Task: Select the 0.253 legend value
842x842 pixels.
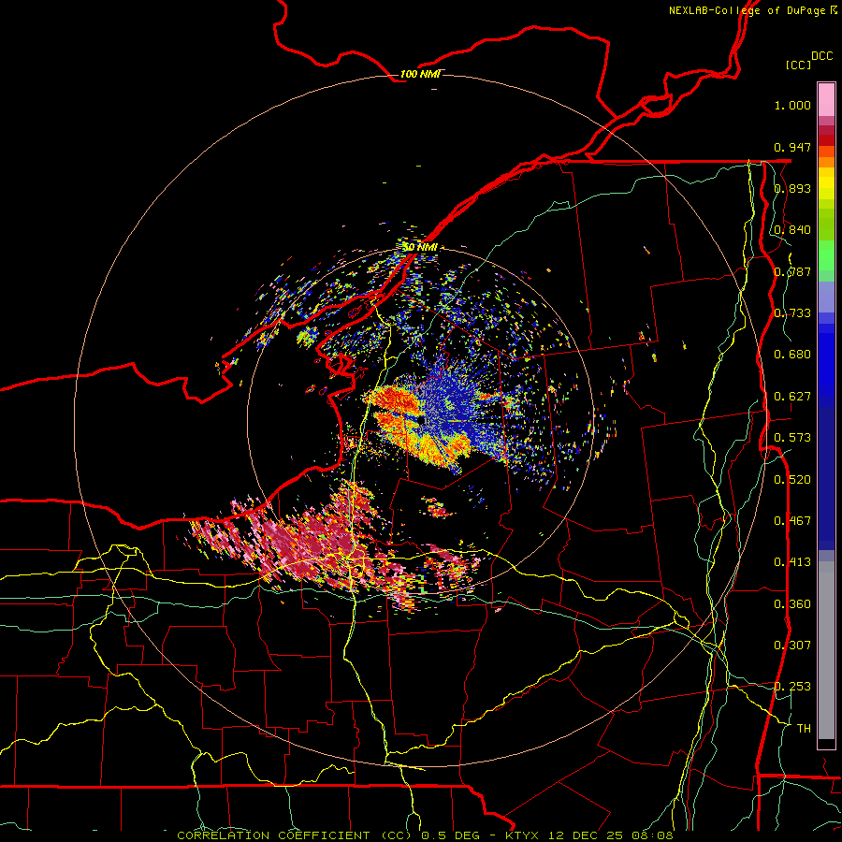Action: (x=792, y=687)
